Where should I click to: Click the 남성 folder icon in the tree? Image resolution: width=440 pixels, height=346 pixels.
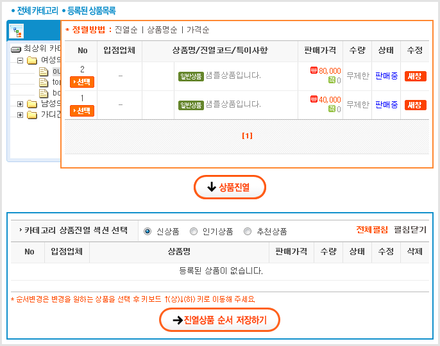click(x=32, y=104)
